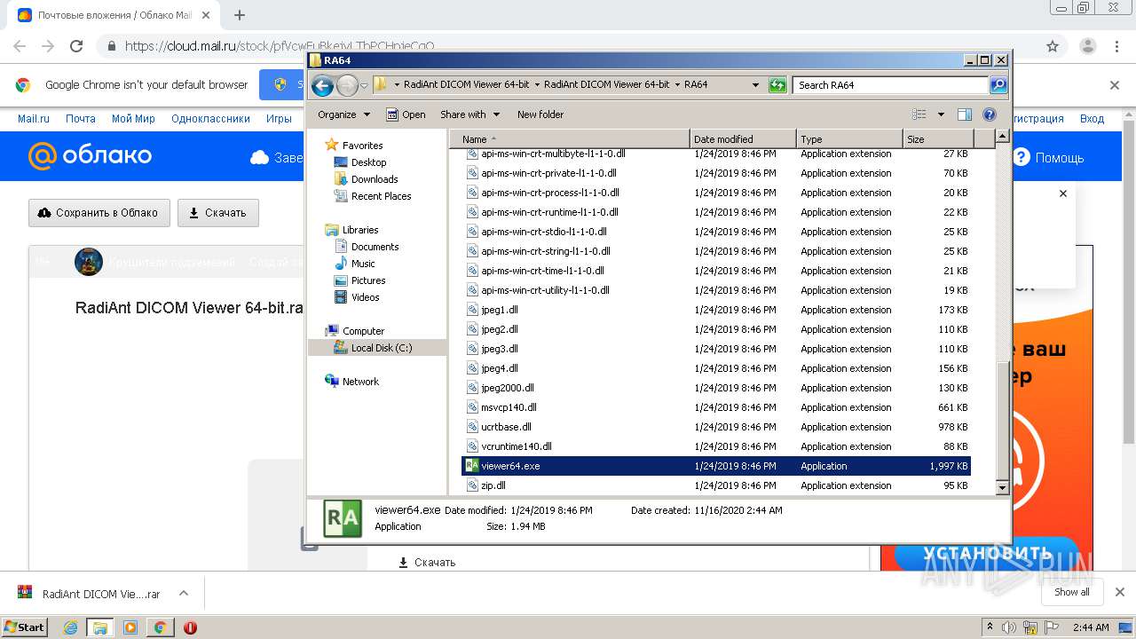Screen dimensions: 1136x639
Task: Click Show all downloads button
Action: coord(1072,592)
